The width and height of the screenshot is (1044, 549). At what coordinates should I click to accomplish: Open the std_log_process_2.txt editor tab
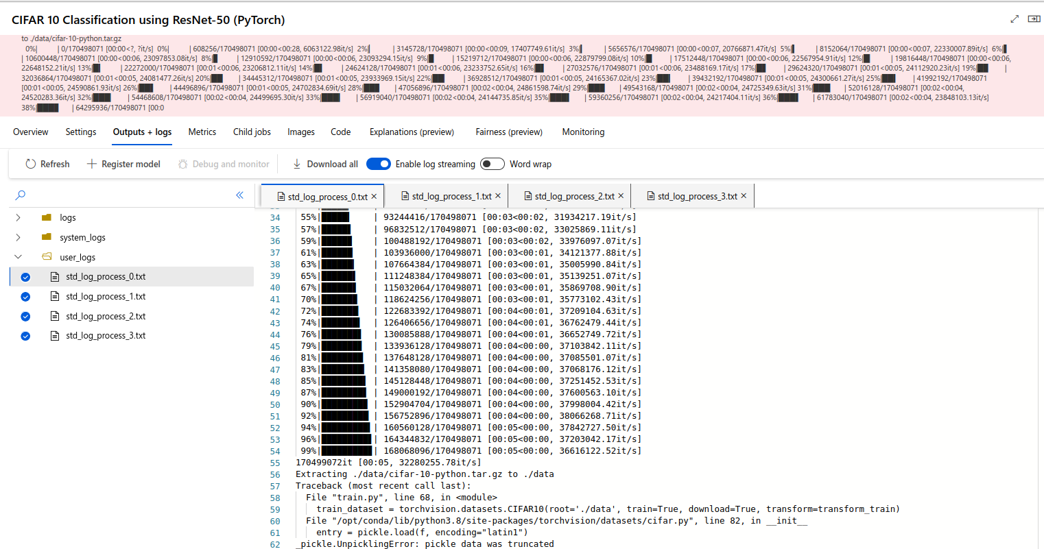click(x=569, y=196)
